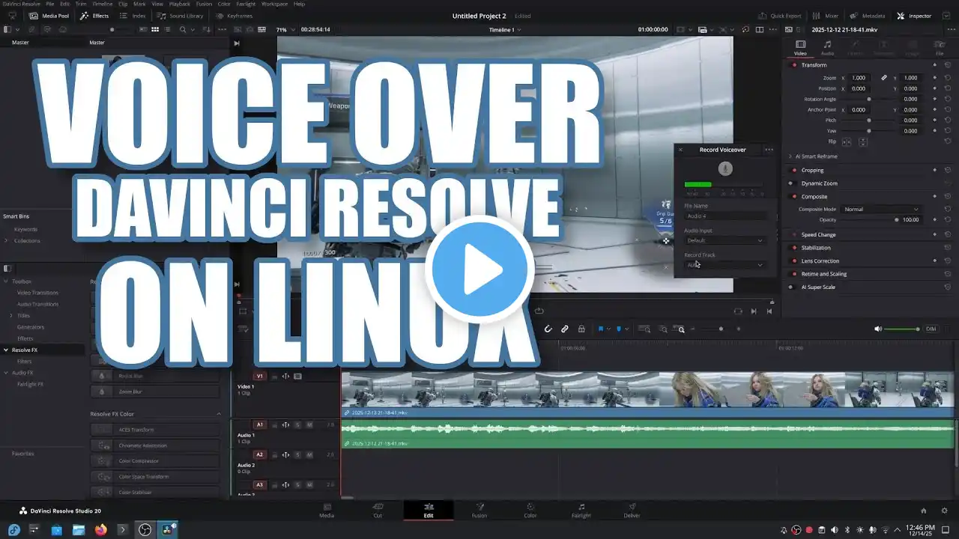The width and height of the screenshot is (959, 539).
Task: Toggle the Cropping section enable dot
Action: coord(794,170)
